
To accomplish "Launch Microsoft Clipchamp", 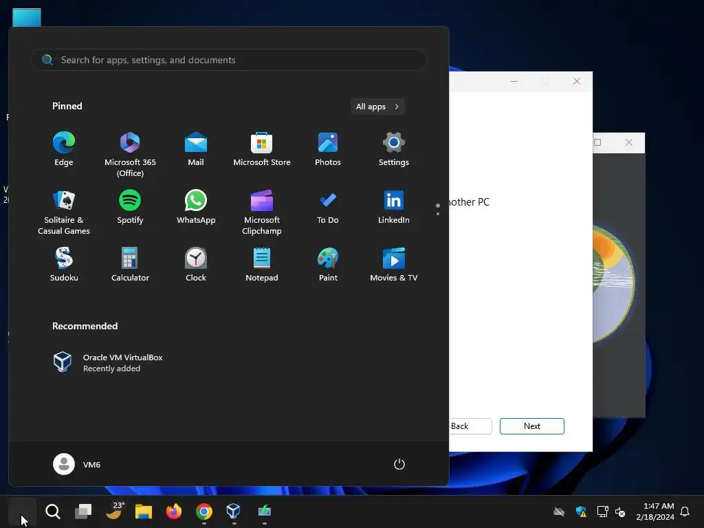I will (262, 212).
